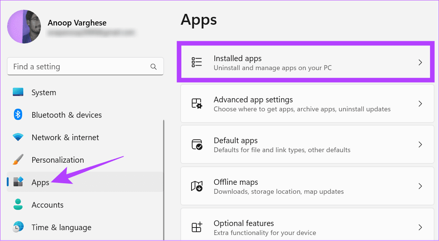Click chevron next to Default apps
439x241 pixels.
(x=420, y=145)
